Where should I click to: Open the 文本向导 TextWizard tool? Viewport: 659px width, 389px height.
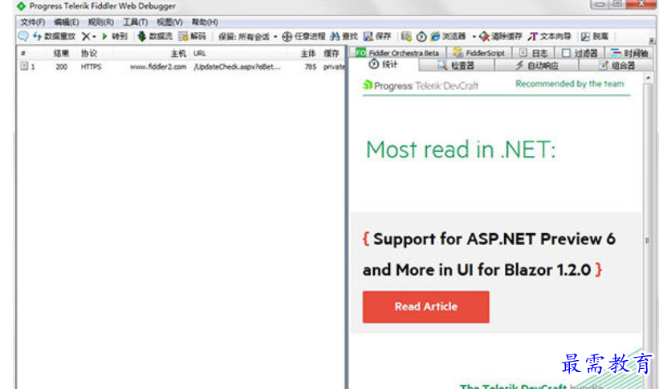coord(549,37)
